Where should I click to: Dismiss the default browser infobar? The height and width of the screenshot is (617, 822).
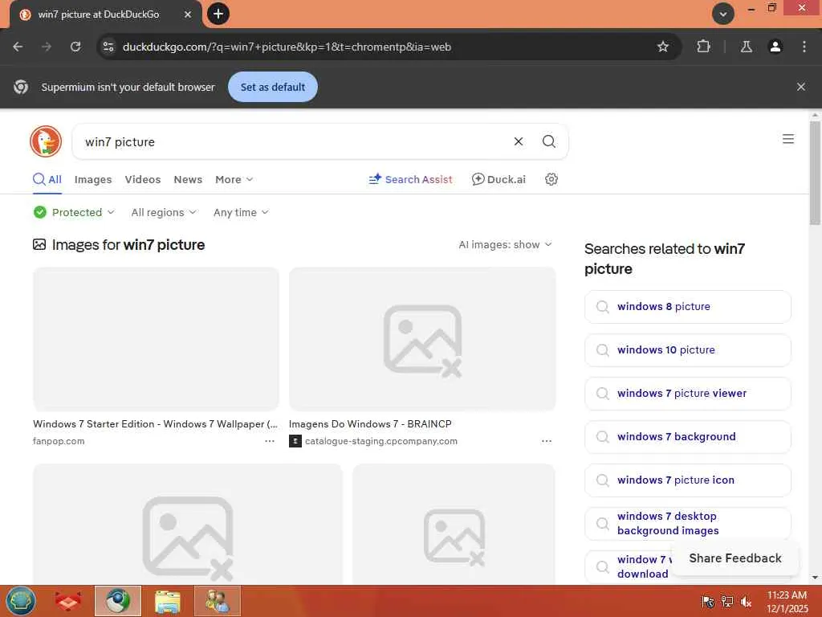pyautogui.click(x=800, y=87)
